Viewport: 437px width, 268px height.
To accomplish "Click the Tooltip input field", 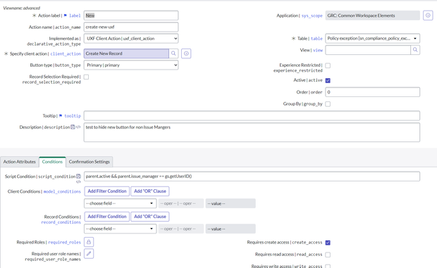I will click(252, 115).
